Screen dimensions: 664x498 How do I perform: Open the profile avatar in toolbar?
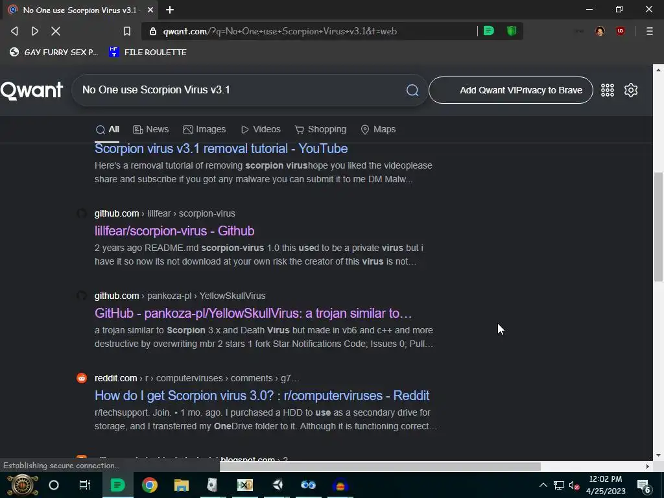tap(600, 31)
